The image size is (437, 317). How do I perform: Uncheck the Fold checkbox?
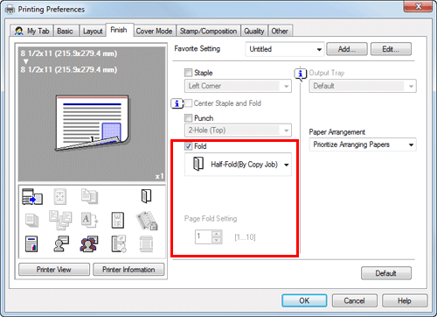pos(189,146)
